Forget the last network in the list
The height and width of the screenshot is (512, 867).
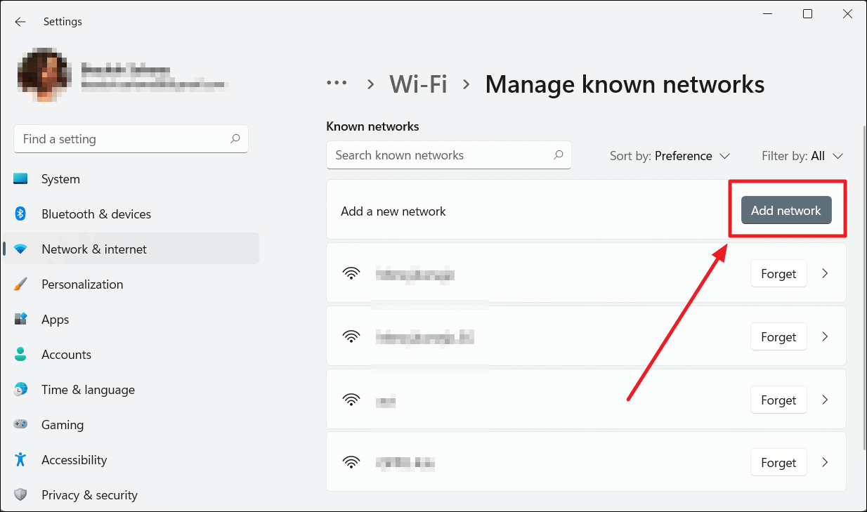778,462
